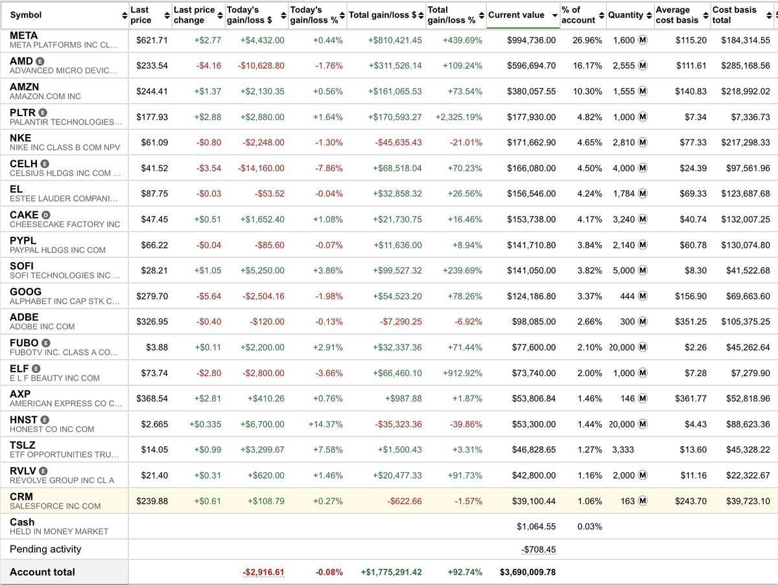Click the E badge next to PLTR

(x=43, y=112)
